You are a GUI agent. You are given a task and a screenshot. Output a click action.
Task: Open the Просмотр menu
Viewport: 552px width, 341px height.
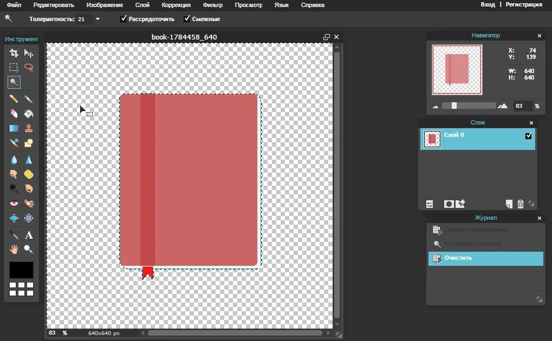pyautogui.click(x=249, y=5)
